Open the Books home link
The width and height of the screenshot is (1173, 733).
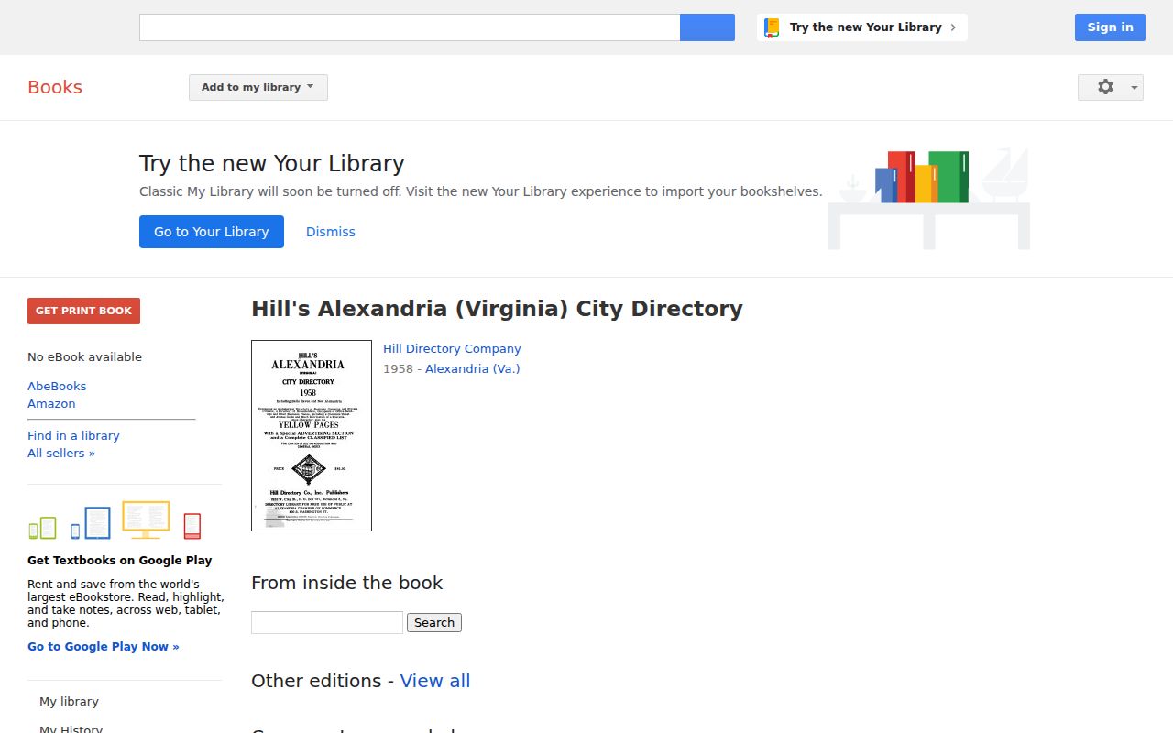55,87
